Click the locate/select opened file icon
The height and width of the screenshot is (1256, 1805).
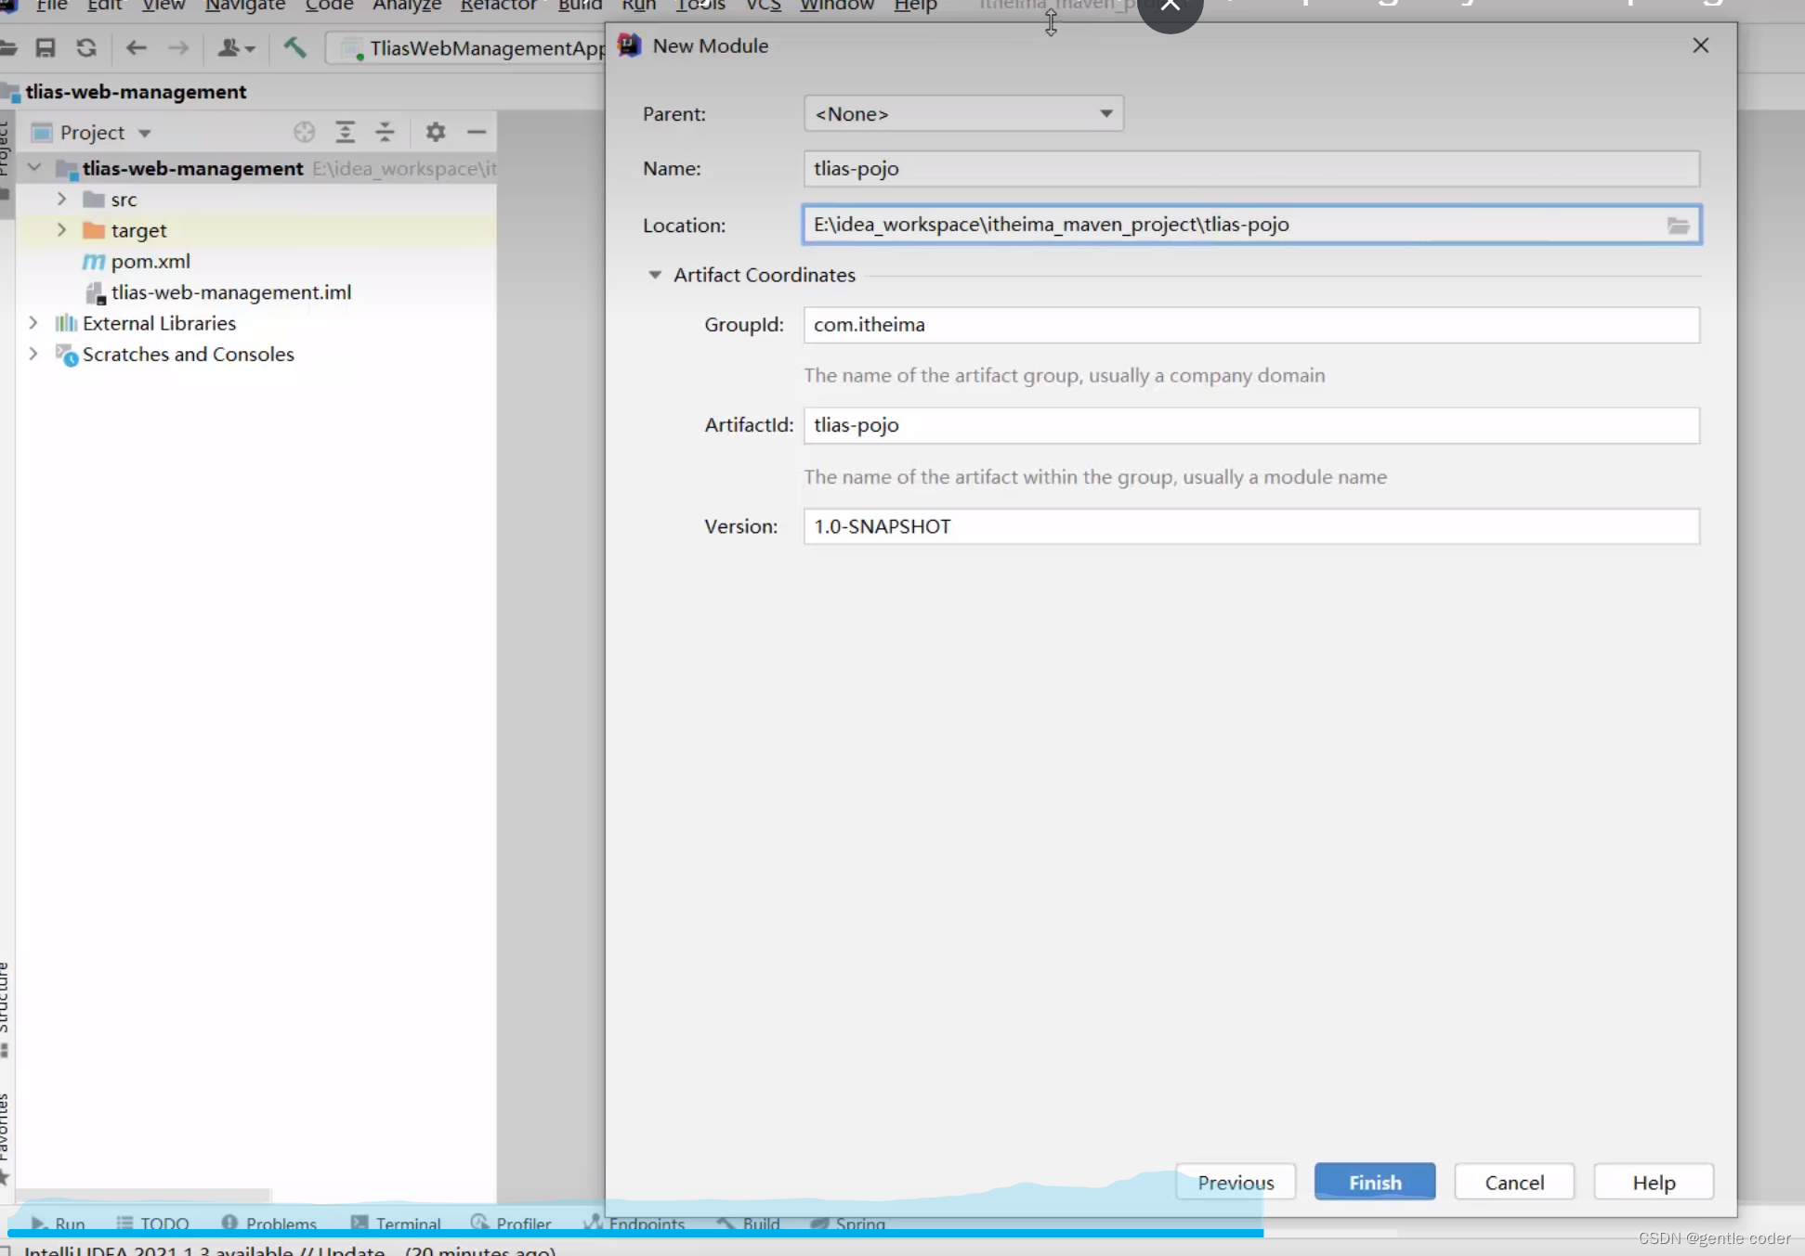pyautogui.click(x=304, y=133)
